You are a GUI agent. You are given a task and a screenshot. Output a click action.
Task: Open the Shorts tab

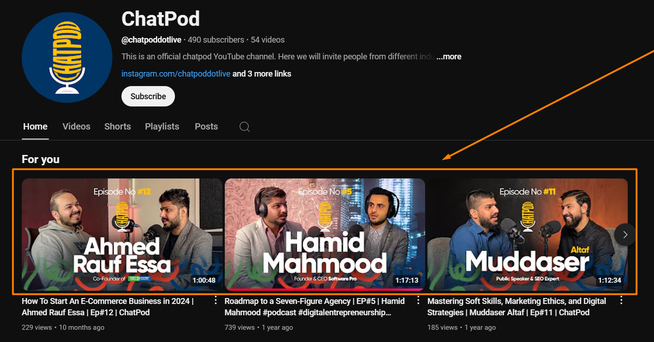tap(117, 126)
